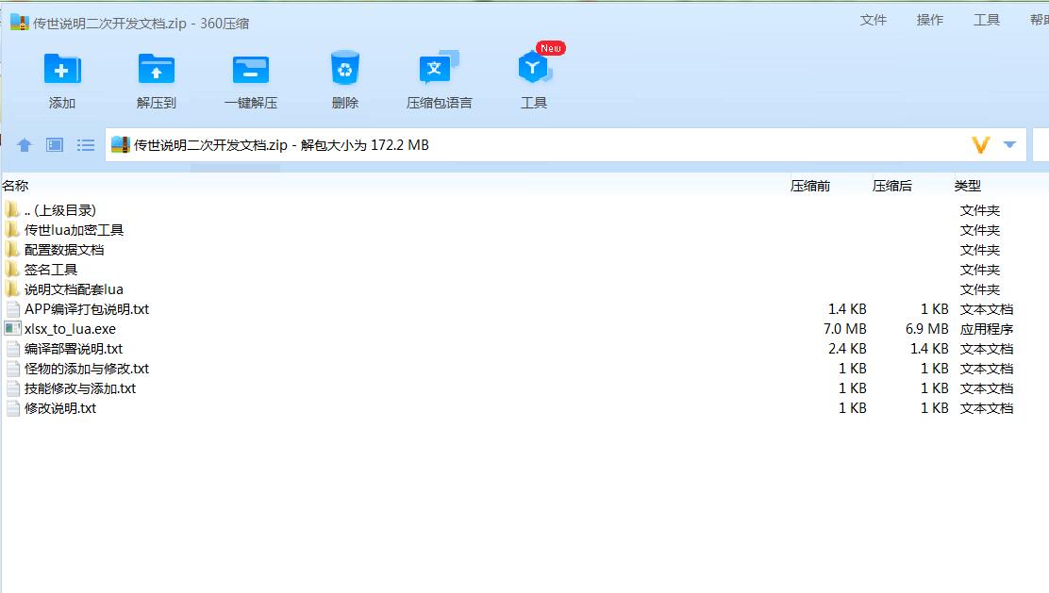Click the address bar path field
This screenshot has height=593, width=1049.
pos(566,145)
